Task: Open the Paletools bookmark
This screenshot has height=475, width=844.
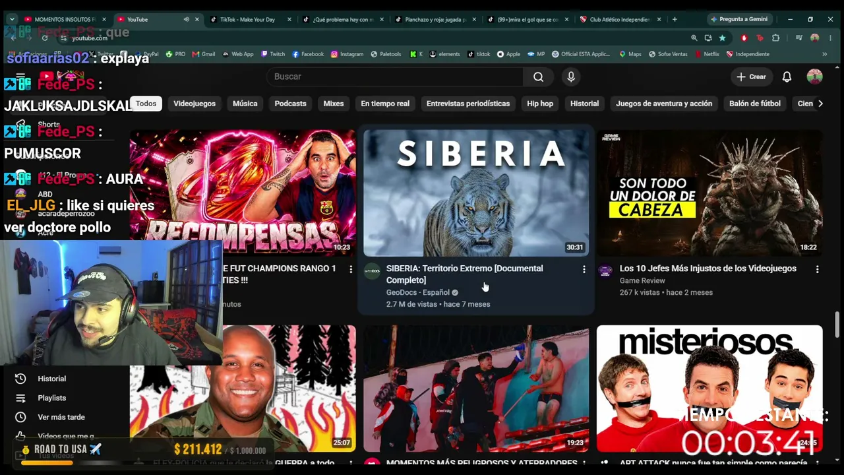Action: 386,54
